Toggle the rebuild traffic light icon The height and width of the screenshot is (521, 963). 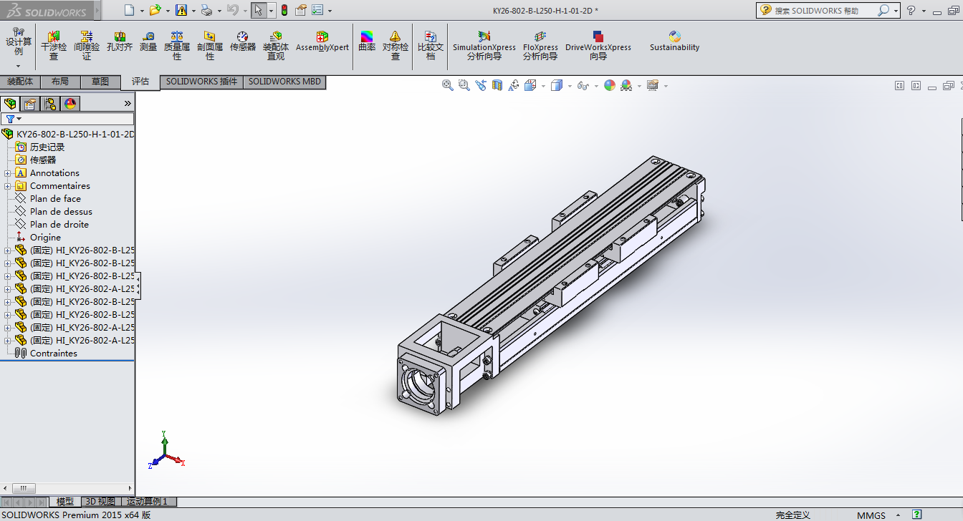click(284, 10)
